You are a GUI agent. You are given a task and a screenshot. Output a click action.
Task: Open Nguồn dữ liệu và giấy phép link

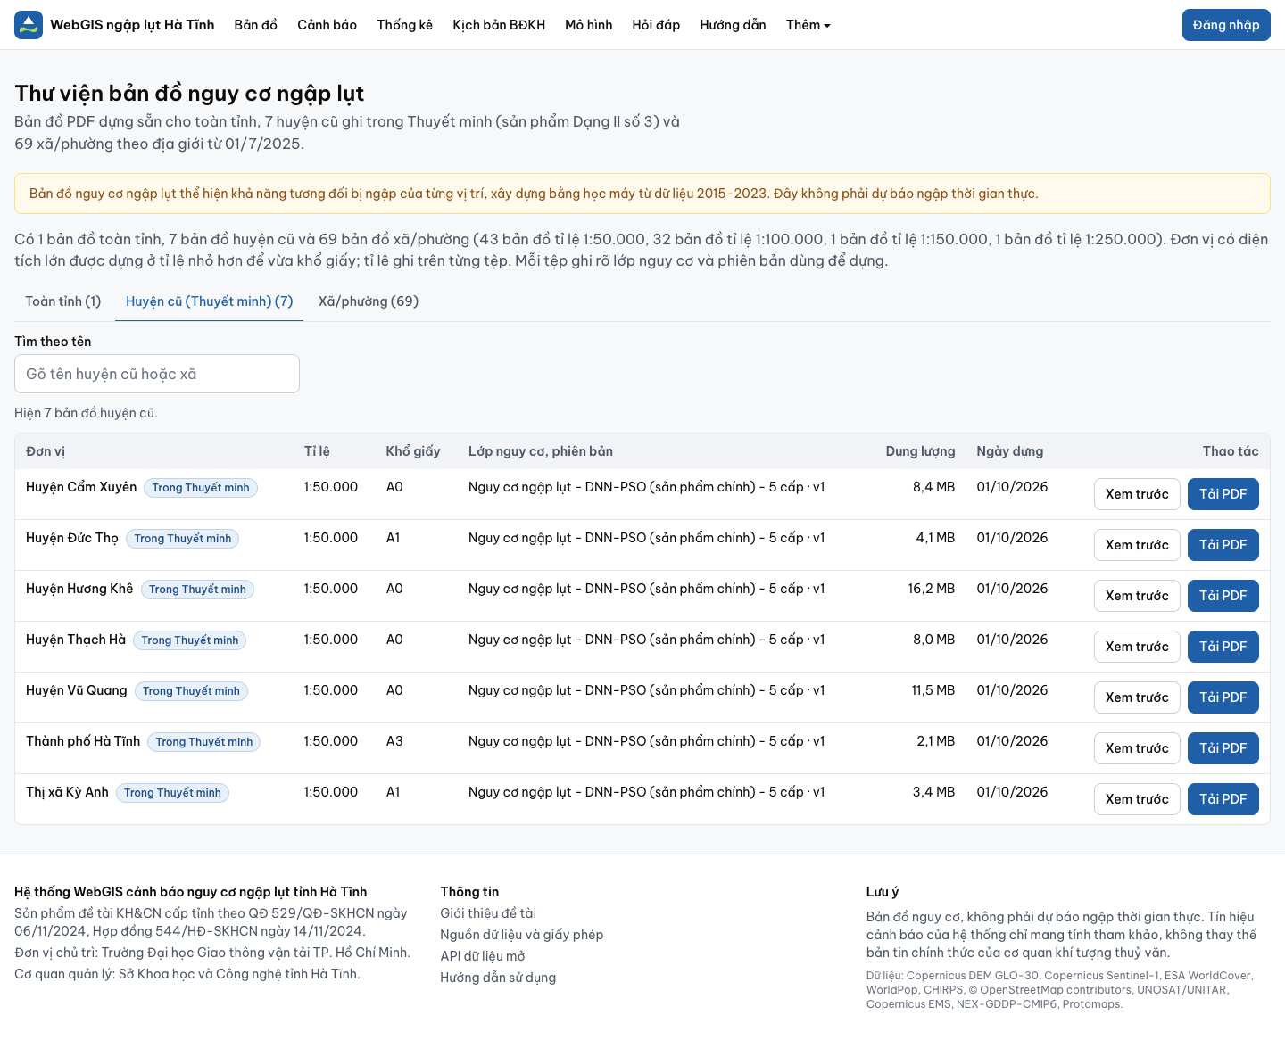(x=522, y=935)
